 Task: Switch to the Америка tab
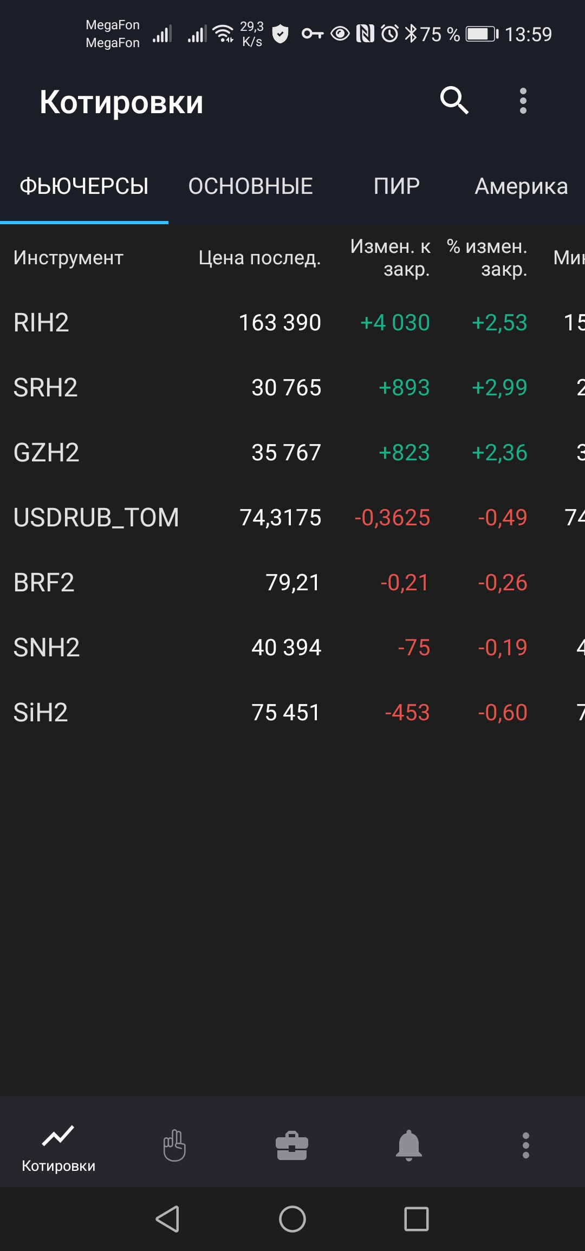[x=521, y=186]
